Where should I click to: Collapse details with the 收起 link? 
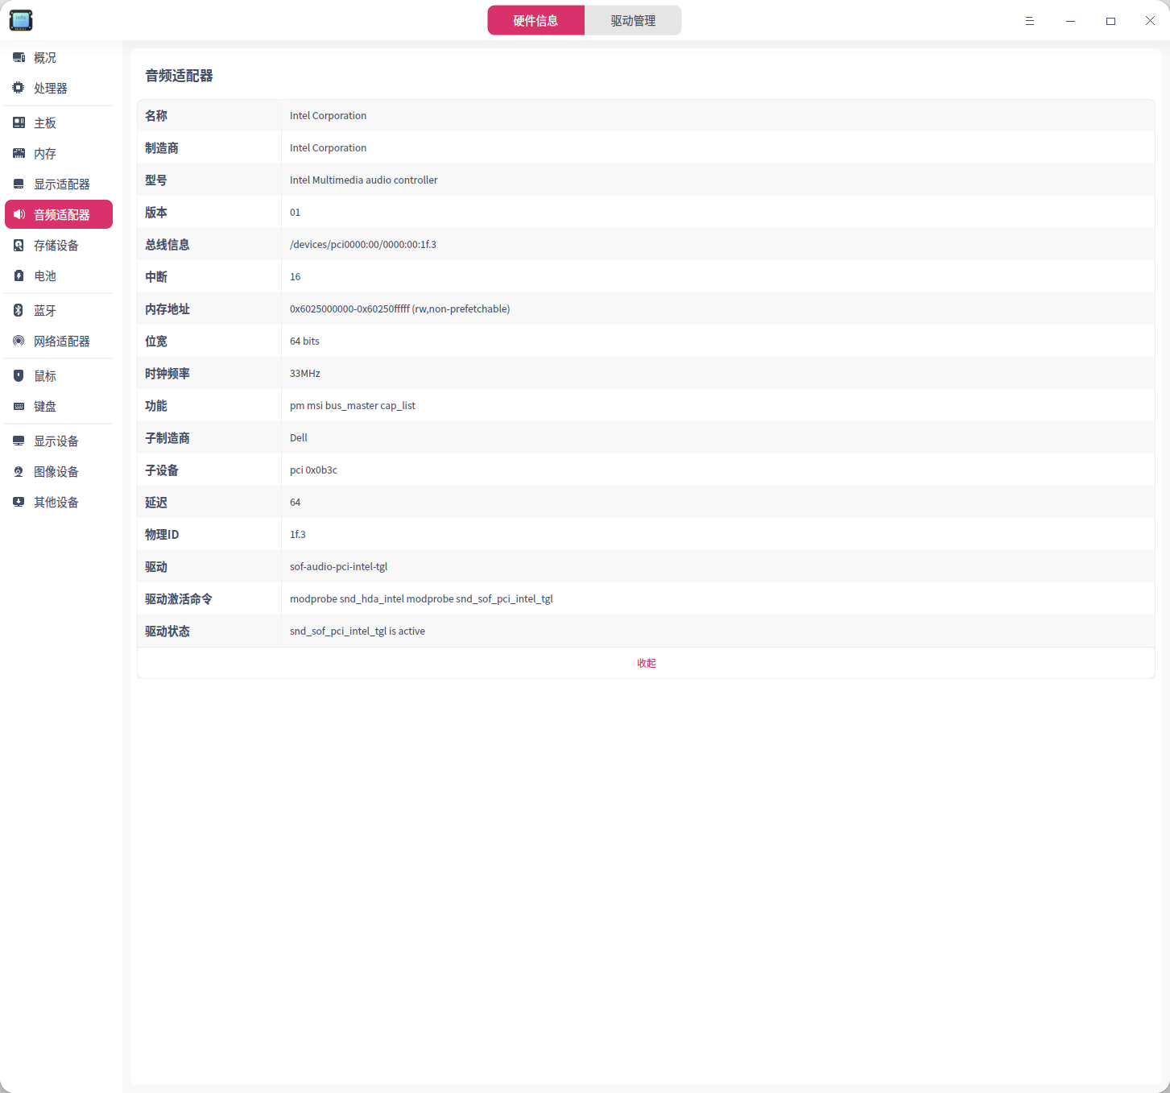tap(647, 663)
